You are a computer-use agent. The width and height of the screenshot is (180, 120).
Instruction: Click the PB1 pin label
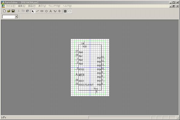tap(99, 81)
